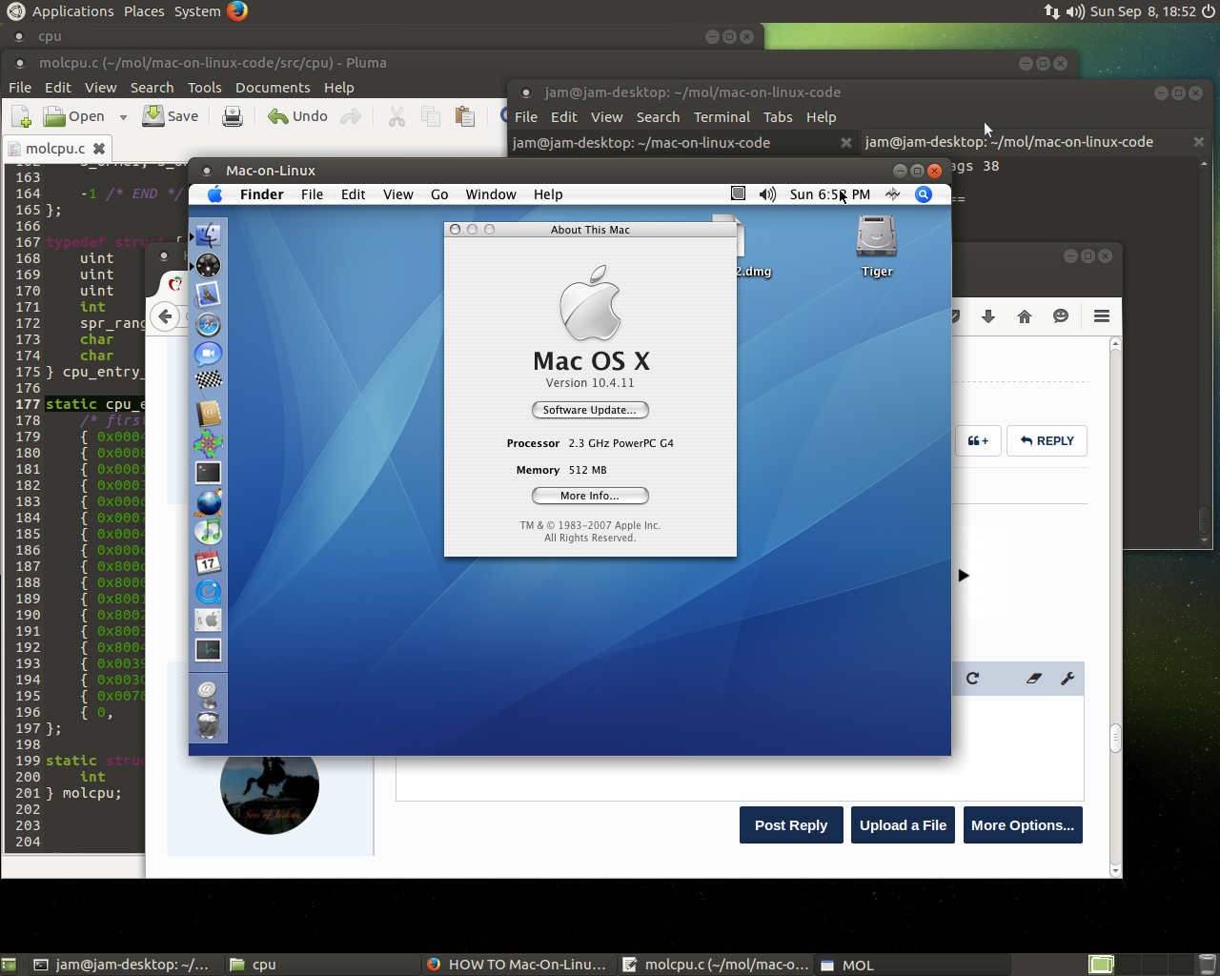This screenshot has width=1220, height=976.
Task: Open Tools menu in Pluma
Action: [204, 88]
